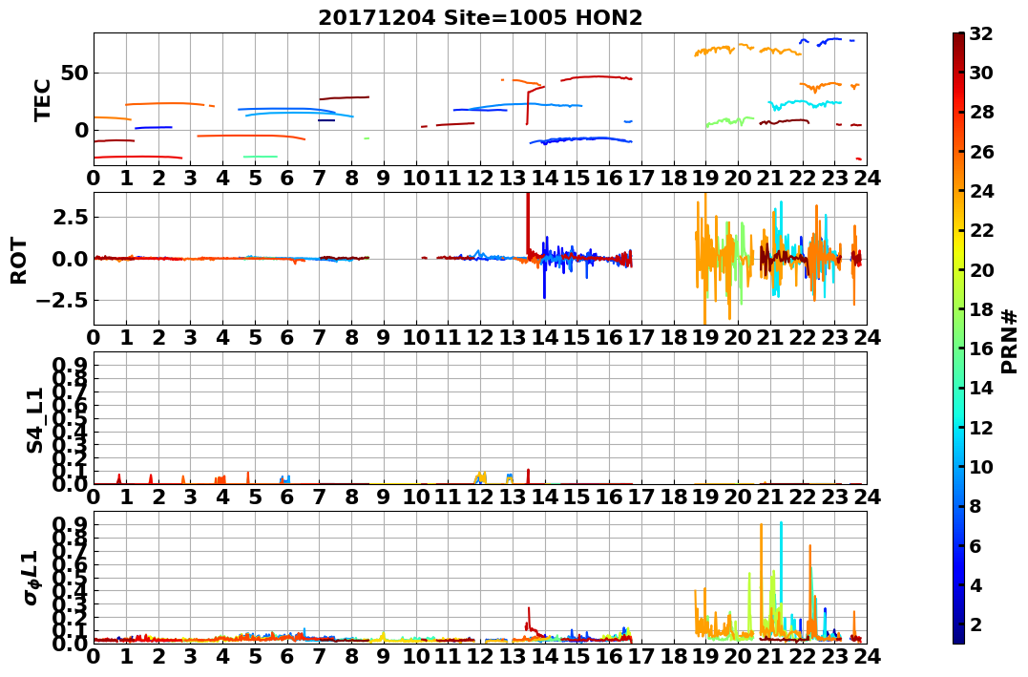The image size is (1028, 677).
Task: Click hour 18 tick under ROT panel
Action: tap(673, 337)
